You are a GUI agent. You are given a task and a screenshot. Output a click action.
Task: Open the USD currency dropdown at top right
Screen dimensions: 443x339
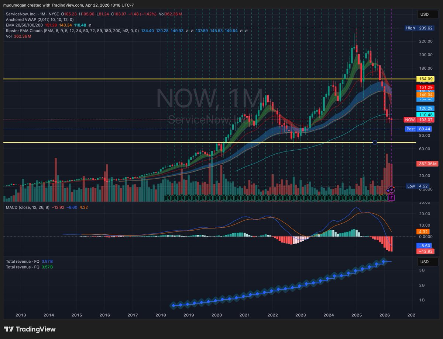[x=427, y=14]
